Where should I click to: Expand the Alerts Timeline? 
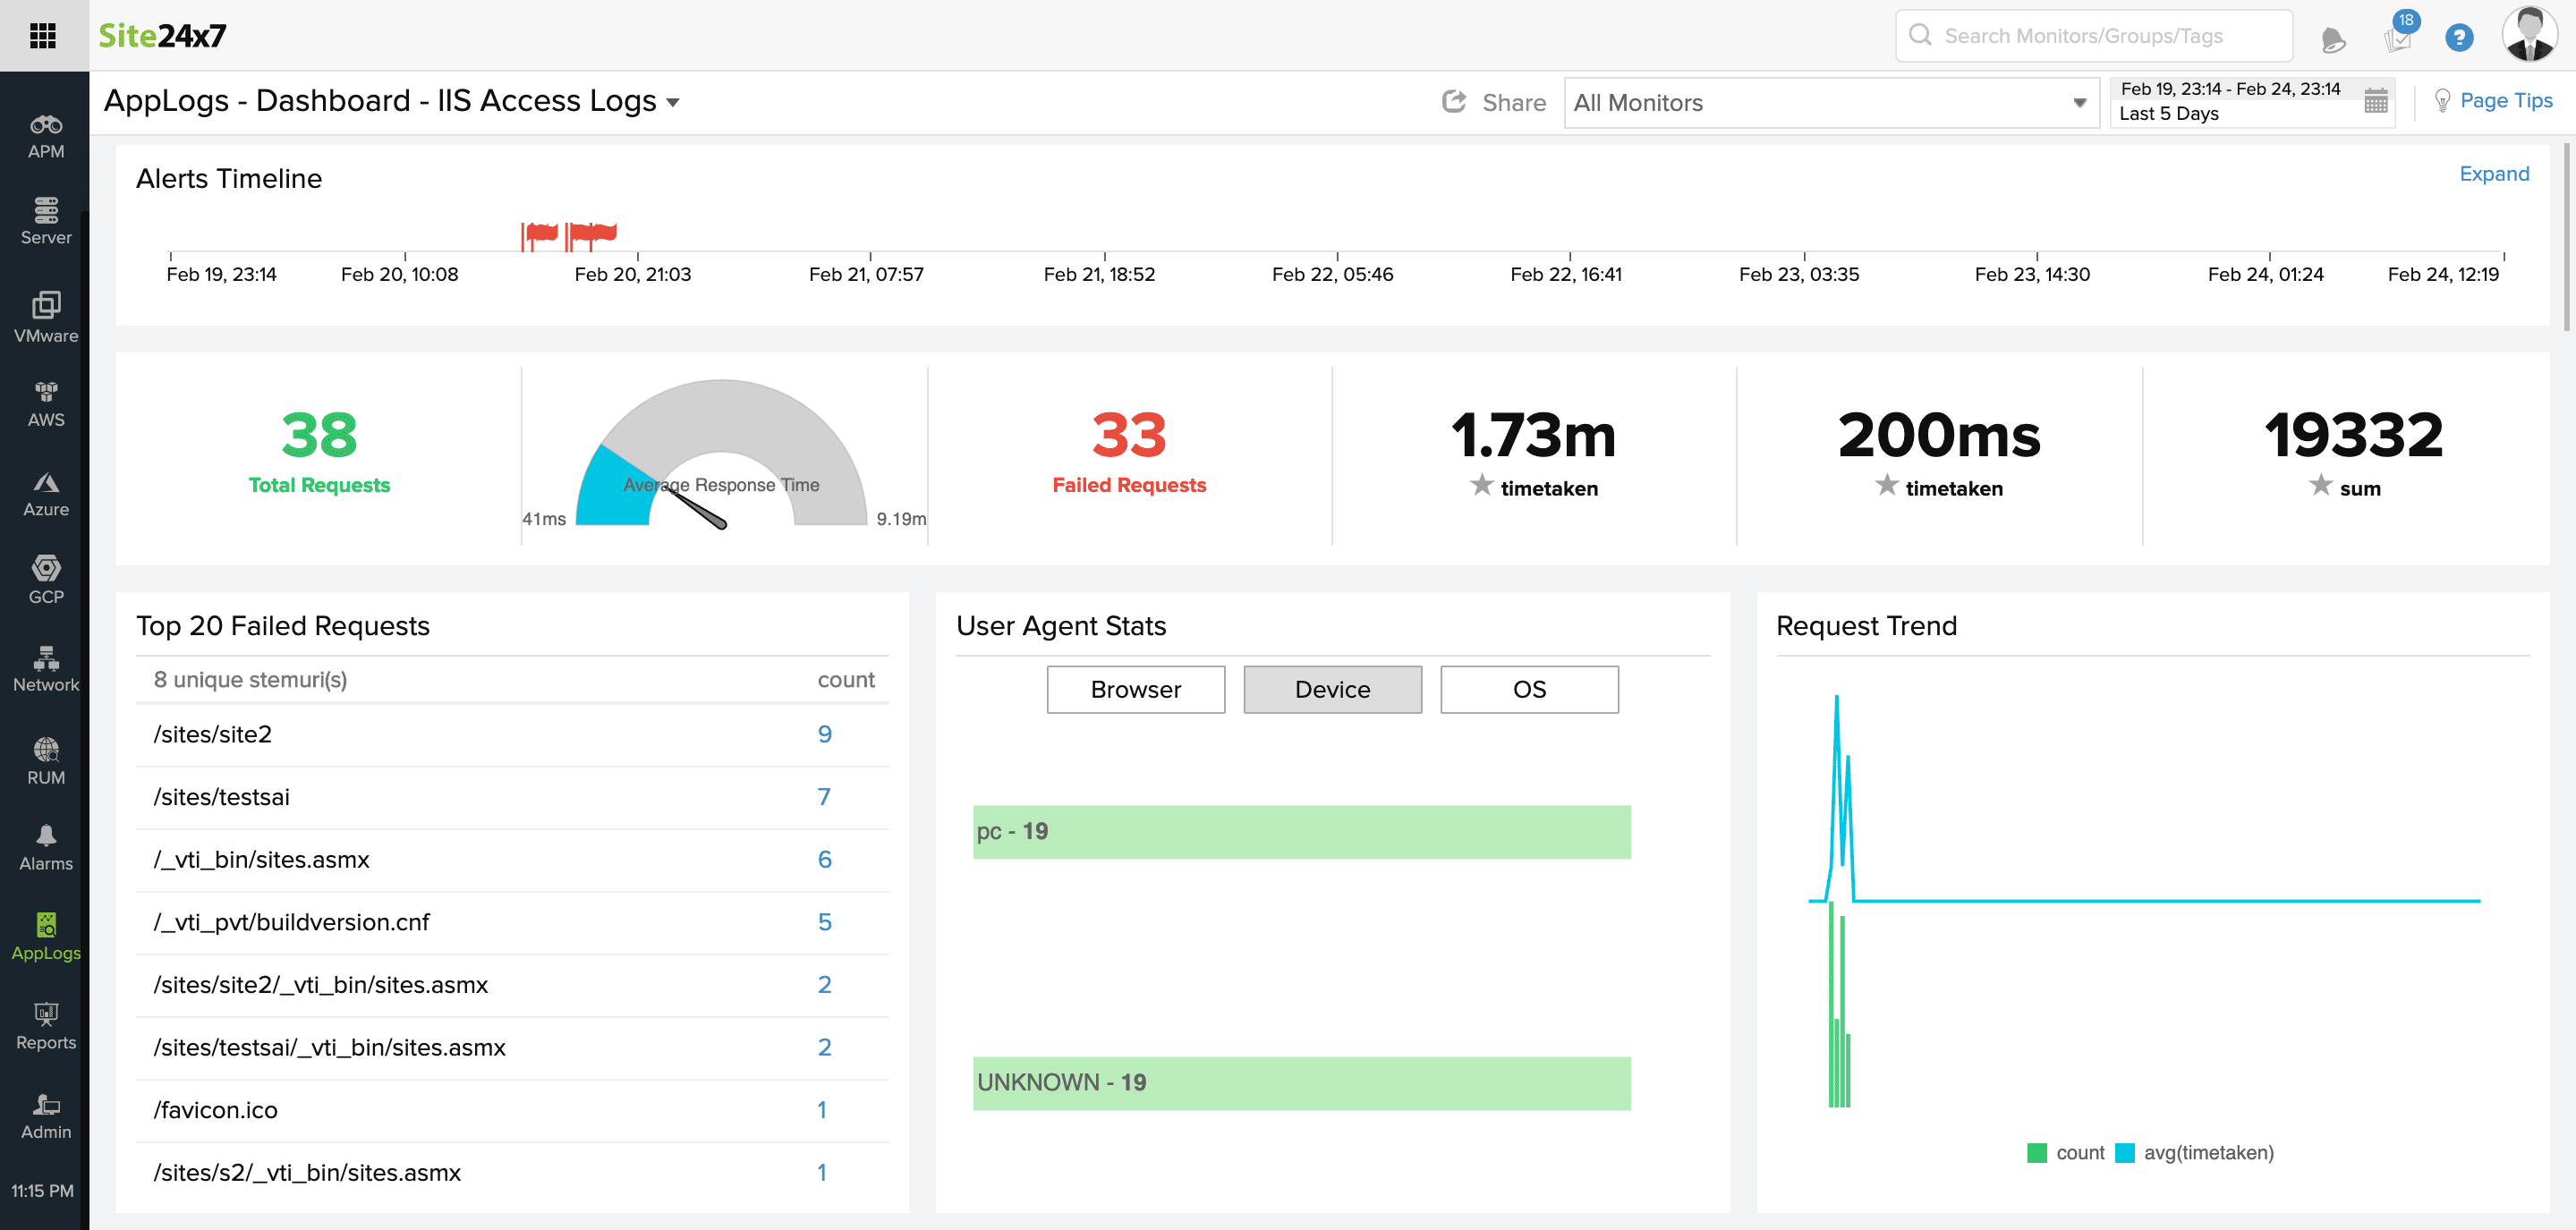coord(2494,173)
